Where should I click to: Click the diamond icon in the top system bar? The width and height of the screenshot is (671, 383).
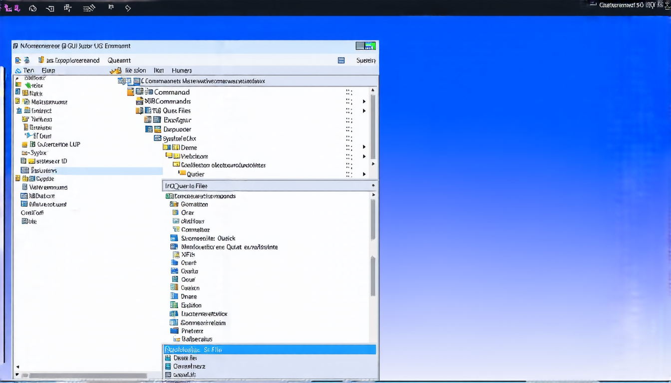[128, 8]
